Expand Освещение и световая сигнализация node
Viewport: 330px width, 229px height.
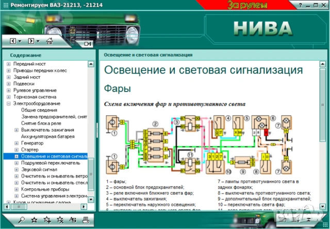[16, 156]
